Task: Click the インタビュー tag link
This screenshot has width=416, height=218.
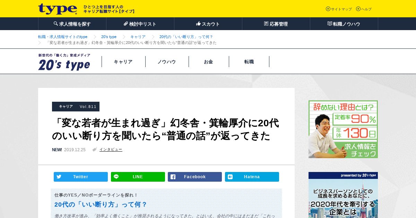Action: tap(111, 149)
